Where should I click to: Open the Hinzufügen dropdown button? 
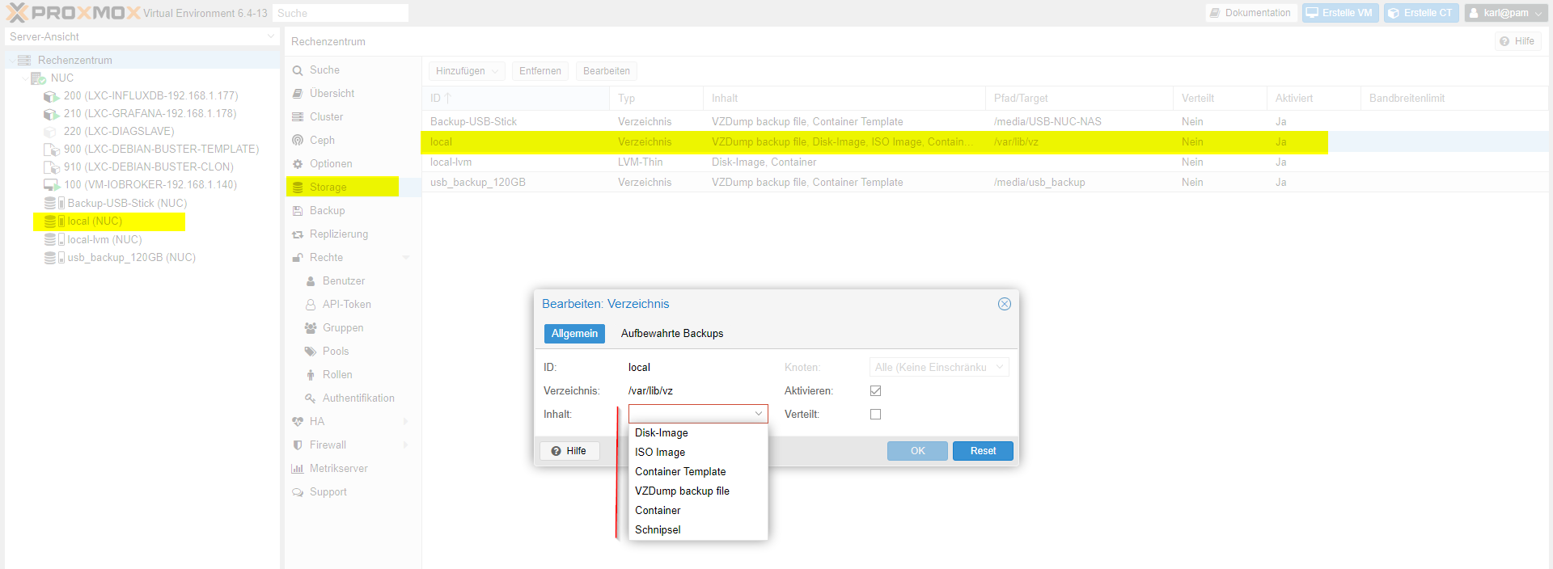pos(467,71)
